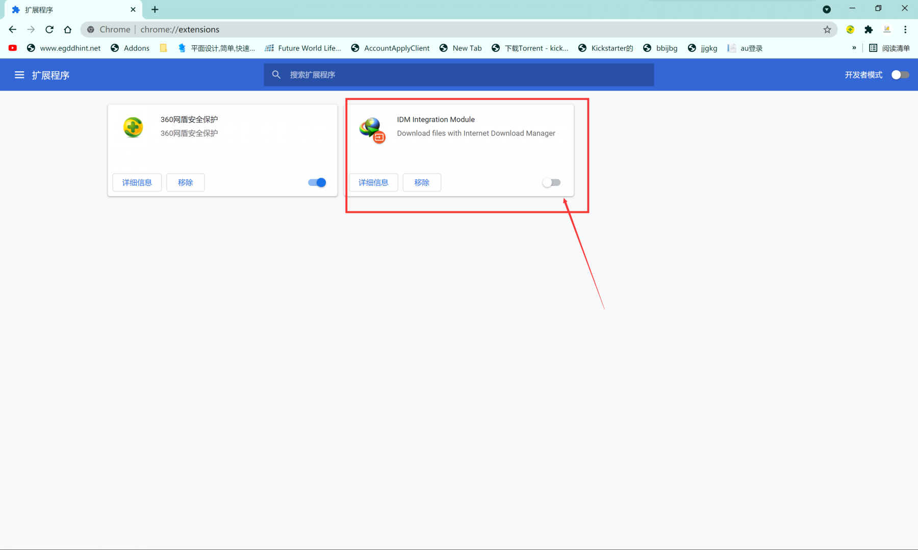Click 移除 for IDM Integration Module
Image resolution: width=918 pixels, height=550 pixels.
(422, 182)
